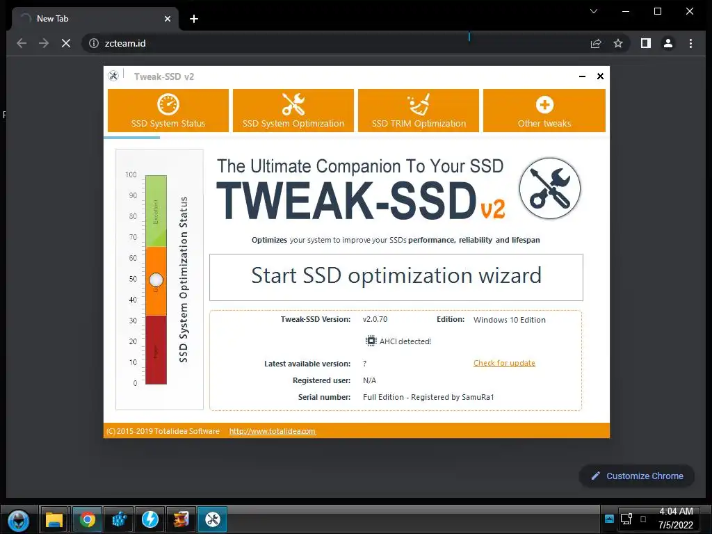Open a new Chrome tab
The width and height of the screenshot is (712, 534).
click(194, 19)
